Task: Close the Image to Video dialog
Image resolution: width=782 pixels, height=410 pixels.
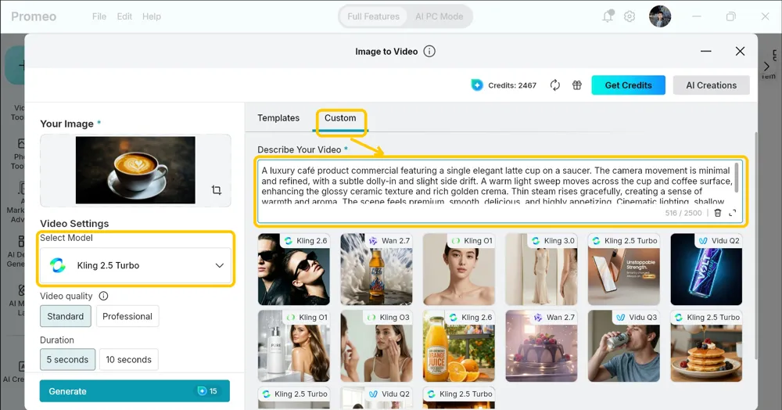Action: click(x=740, y=52)
